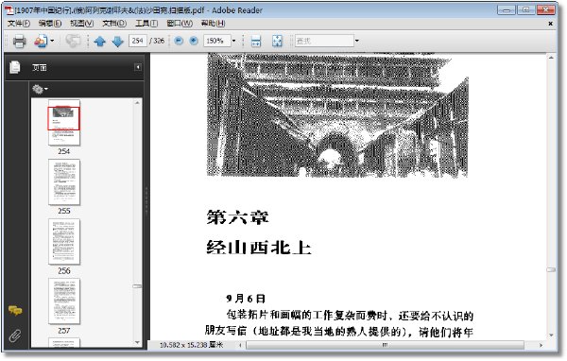Image resolution: width=567 pixels, height=361 pixels.
Task: Open the find box dropdown arrow
Action: coord(357,41)
